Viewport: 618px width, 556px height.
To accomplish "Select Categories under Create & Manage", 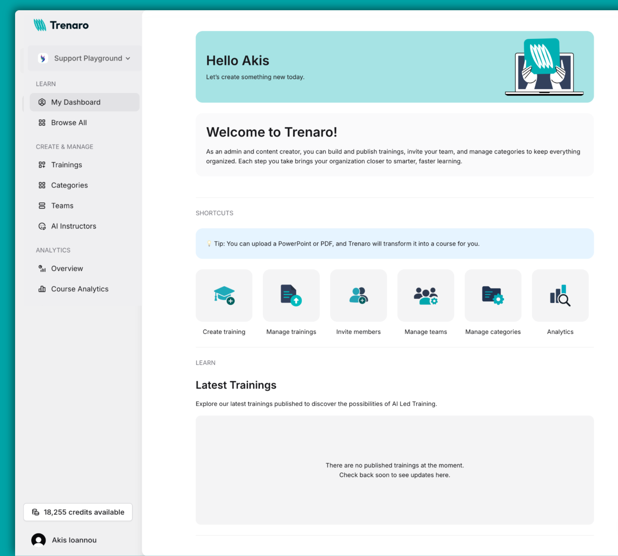I will pos(69,185).
